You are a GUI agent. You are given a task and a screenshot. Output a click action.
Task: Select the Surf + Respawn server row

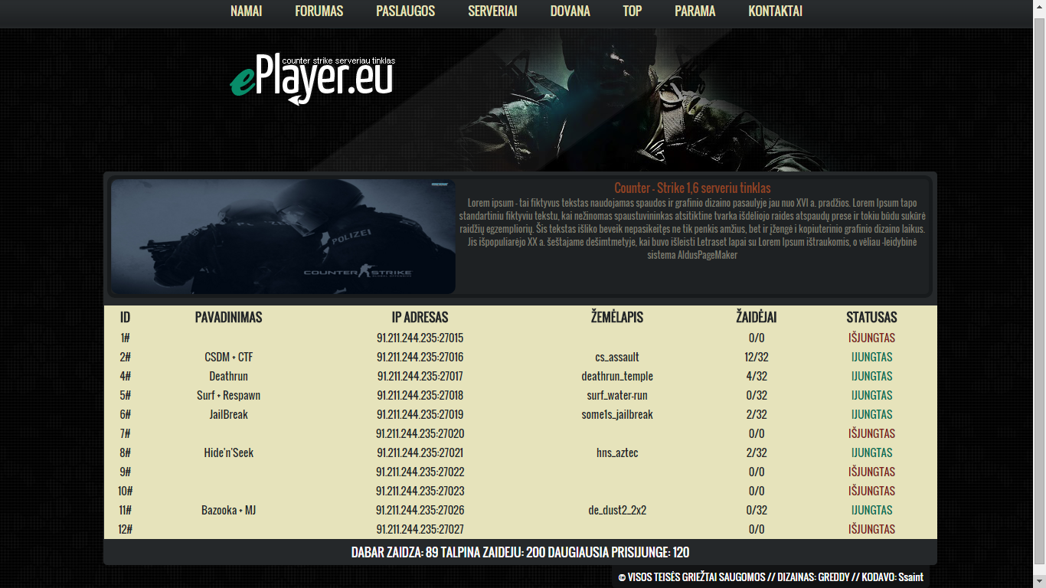(x=521, y=395)
